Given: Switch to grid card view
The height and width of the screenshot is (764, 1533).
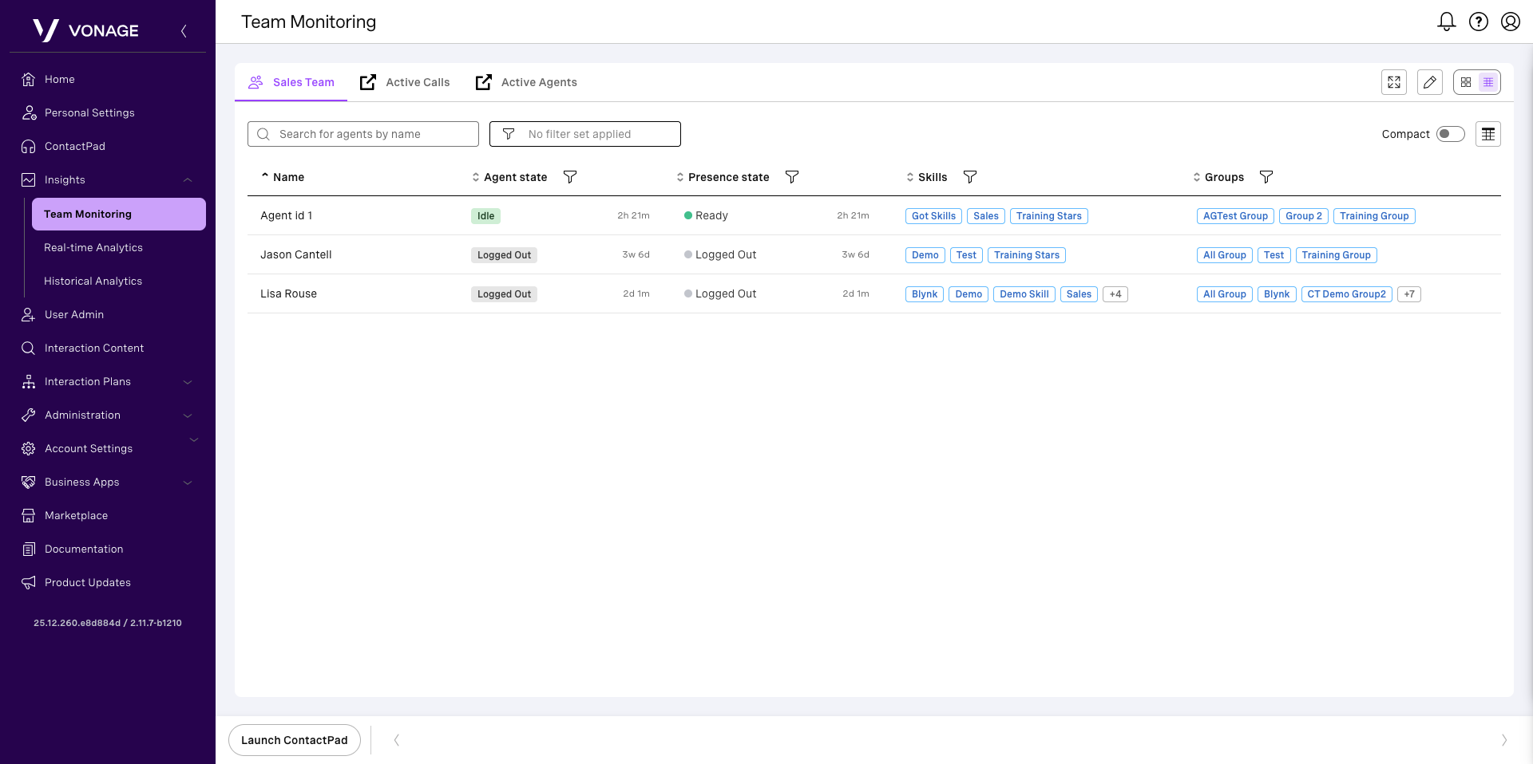Looking at the screenshot, I should click(x=1466, y=82).
